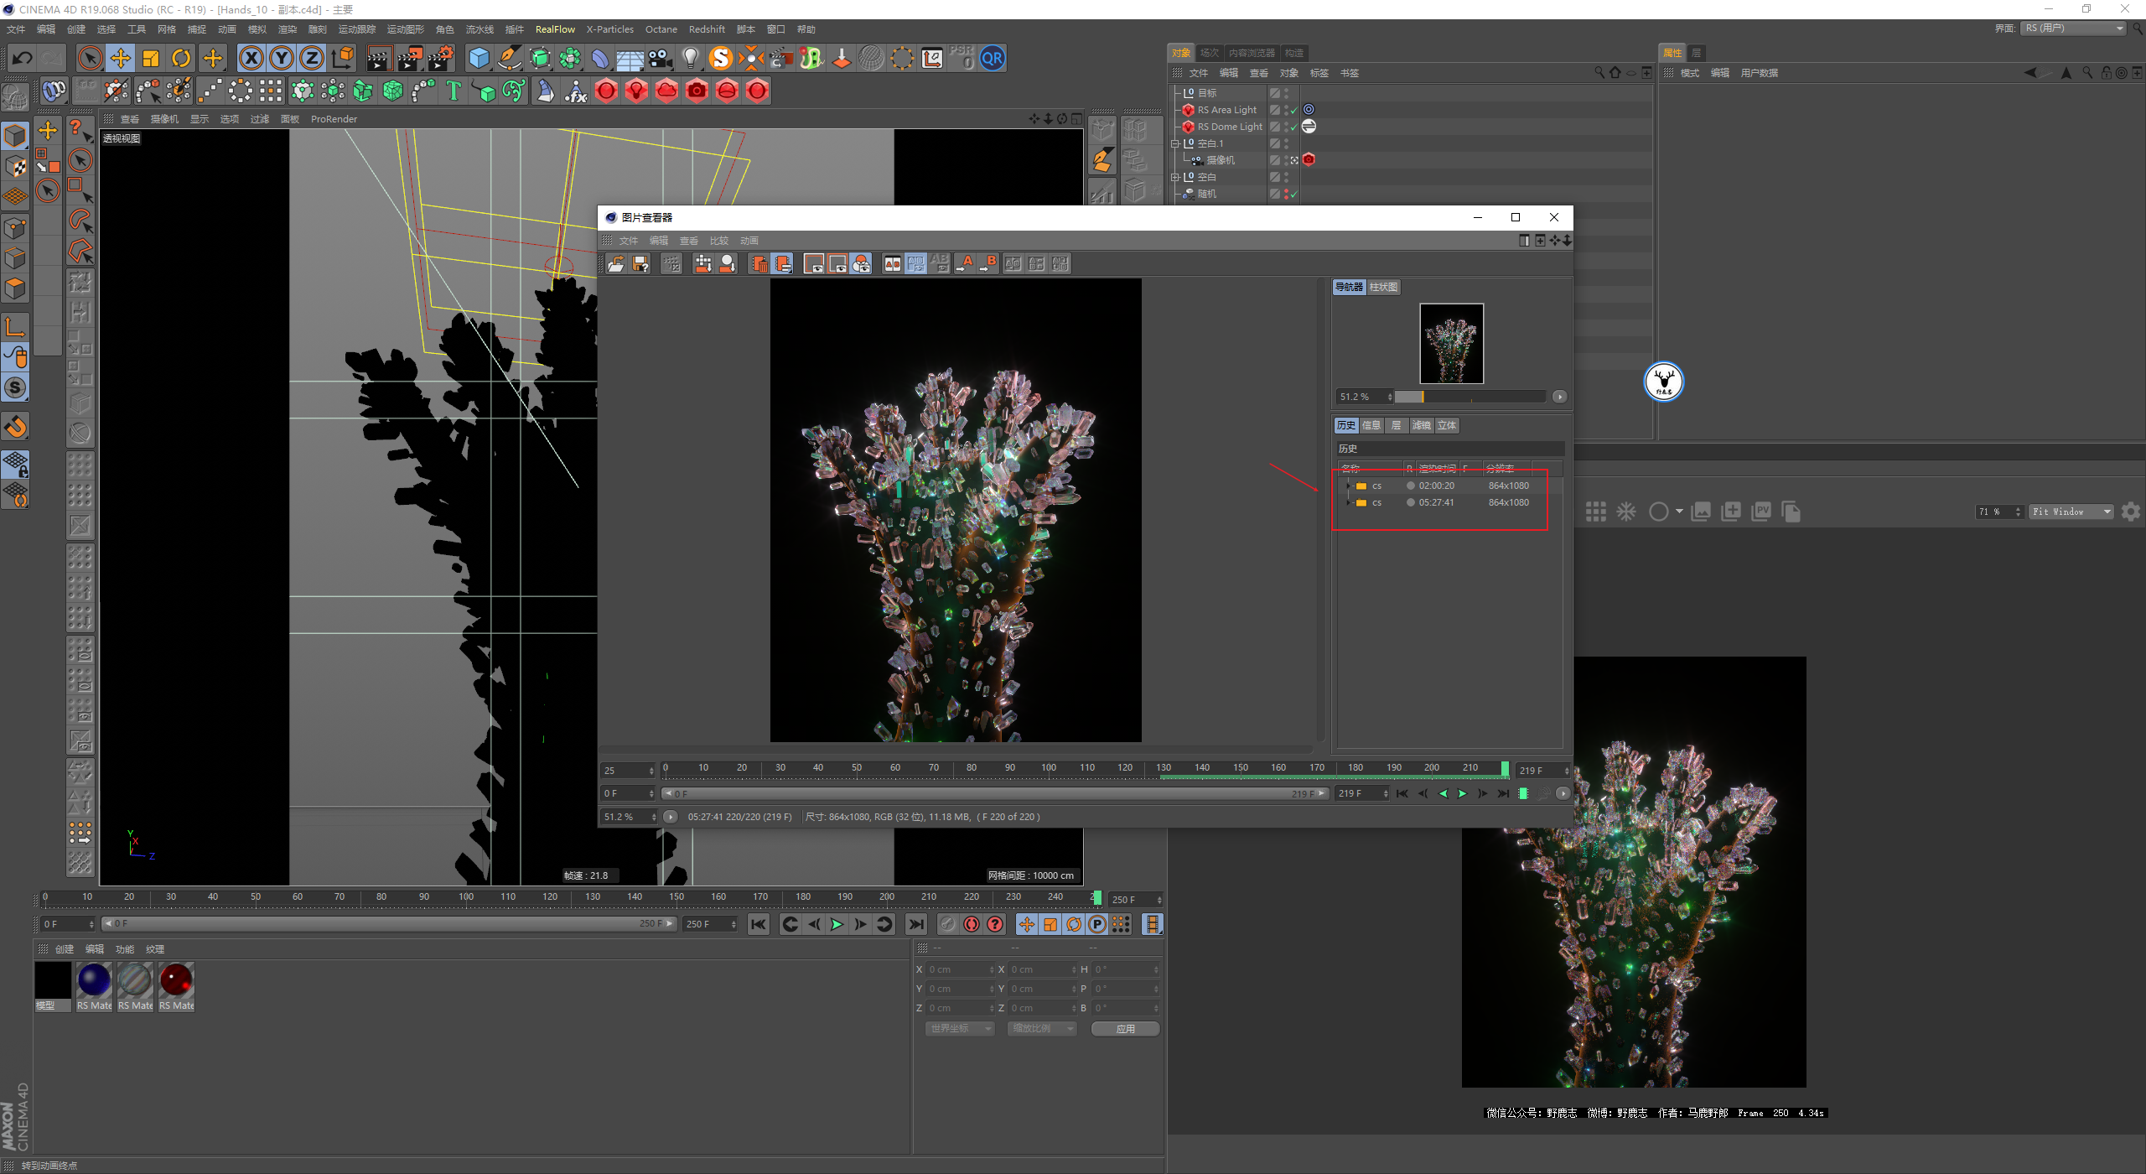This screenshot has height=1174, width=2146.
Task: Open the 世界坐标 coordinate dropdown
Action: point(961,1029)
